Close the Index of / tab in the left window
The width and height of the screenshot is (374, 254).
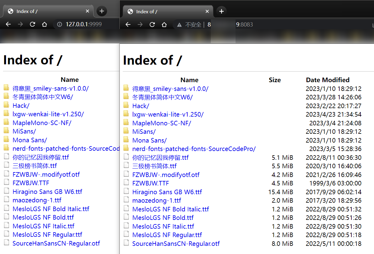pyautogui.click(x=87, y=11)
